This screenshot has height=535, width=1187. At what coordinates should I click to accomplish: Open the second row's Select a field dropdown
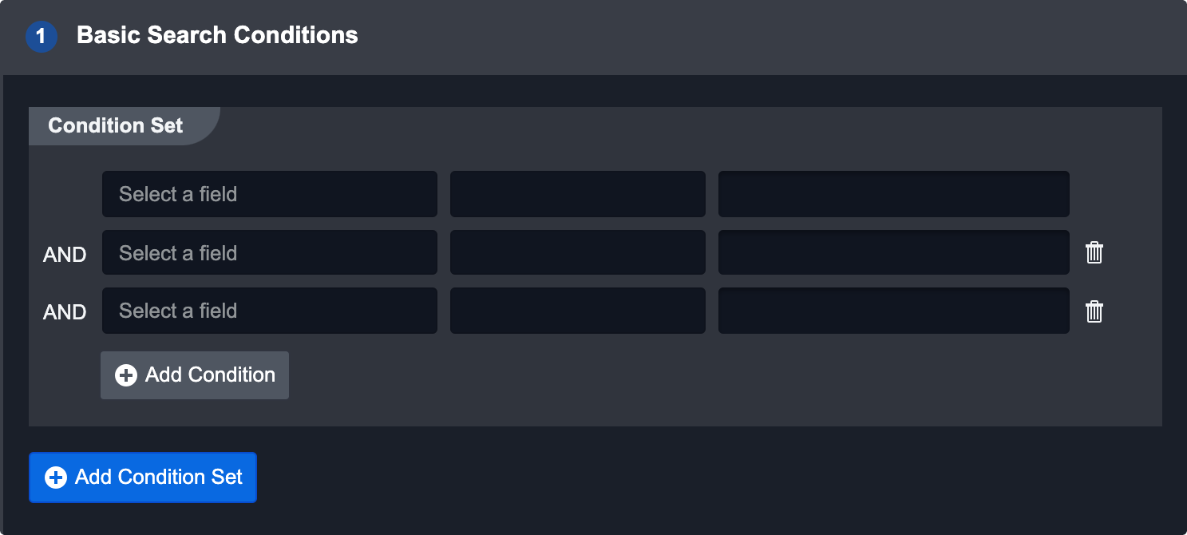point(269,253)
